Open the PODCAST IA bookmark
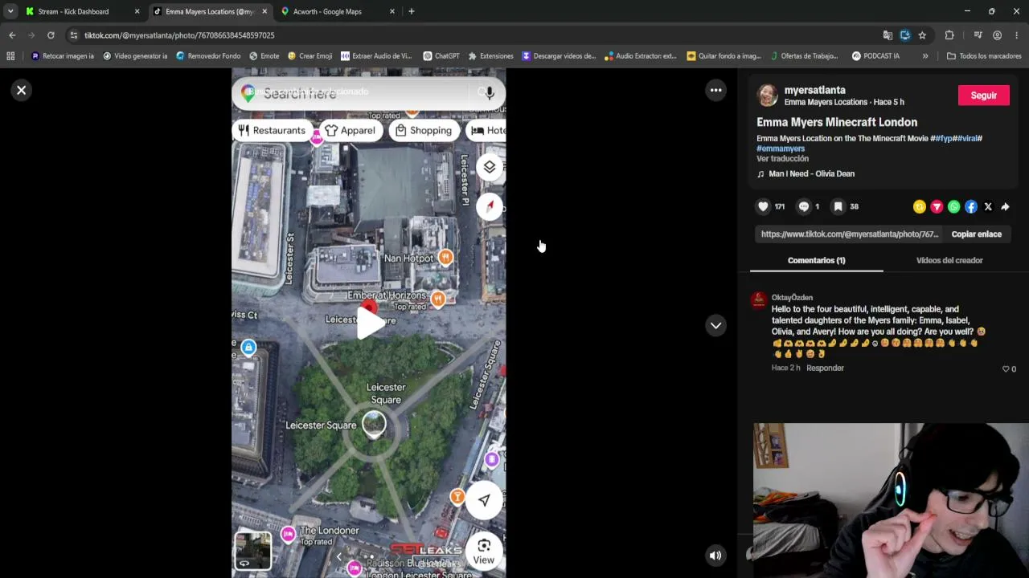The width and height of the screenshot is (1029, 578). (x=875, y=56)
